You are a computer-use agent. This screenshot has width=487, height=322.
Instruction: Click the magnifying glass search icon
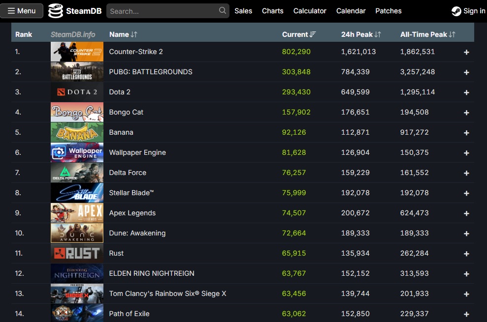pos(223,10)
